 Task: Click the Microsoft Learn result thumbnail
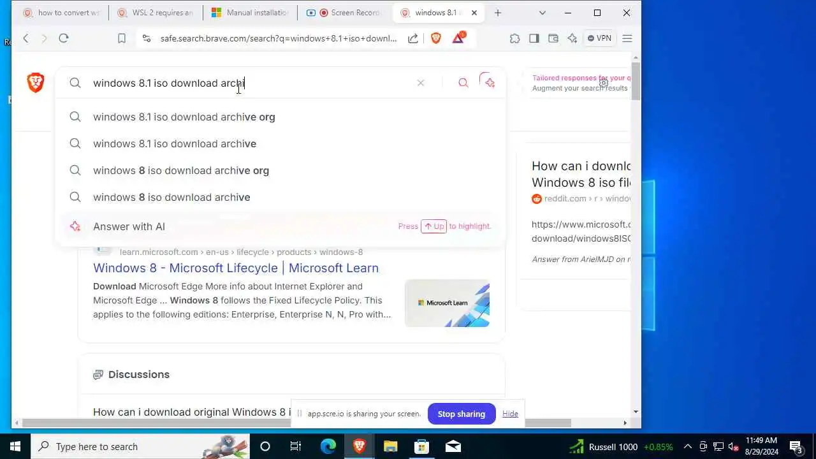pyautogui.click(x=447, y=303)
